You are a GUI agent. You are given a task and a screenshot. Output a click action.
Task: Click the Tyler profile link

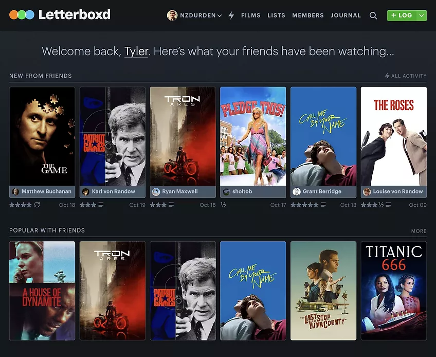pos(137,51)
